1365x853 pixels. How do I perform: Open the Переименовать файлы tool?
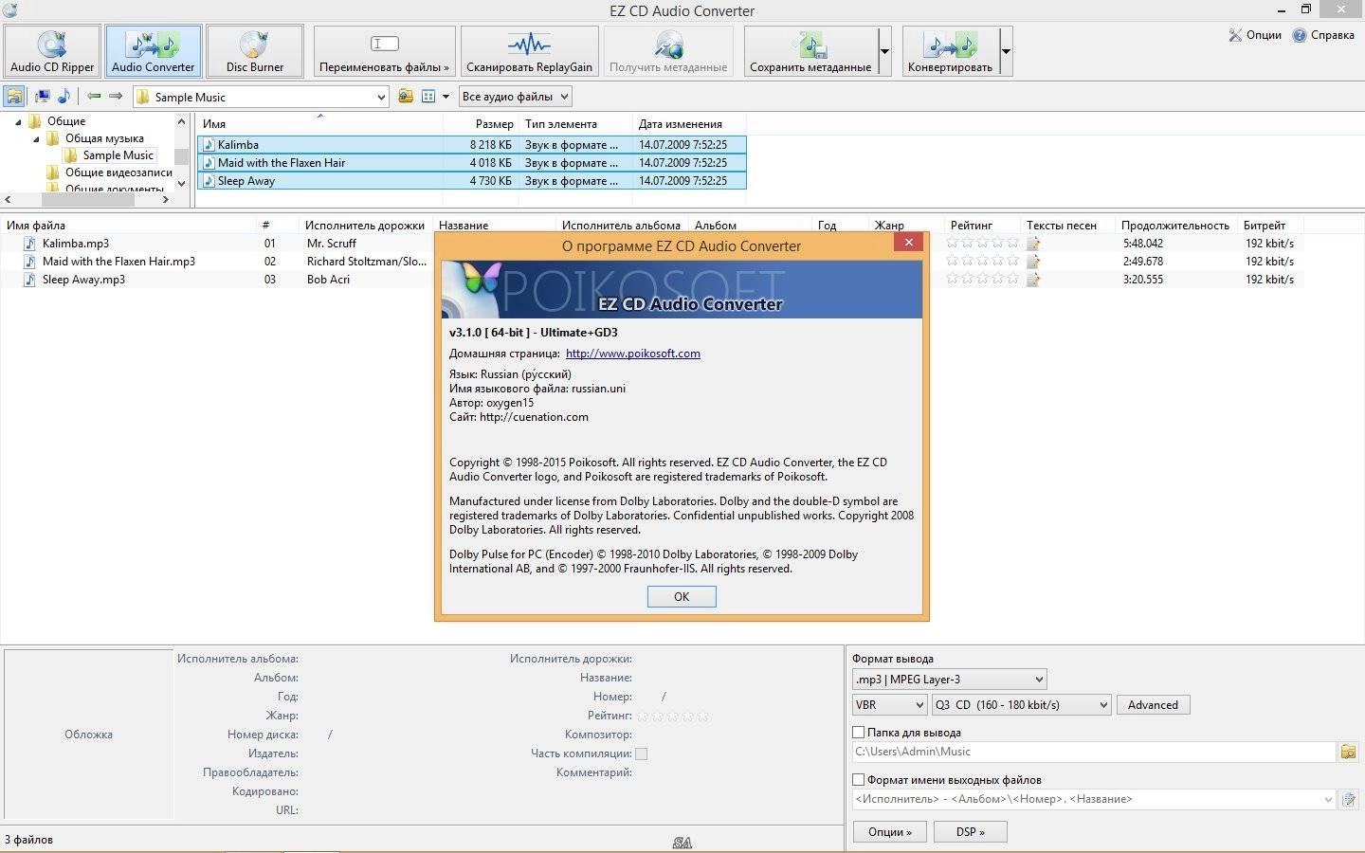point(384,51)
